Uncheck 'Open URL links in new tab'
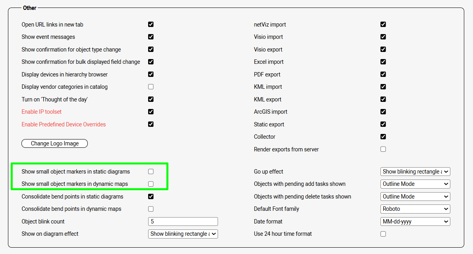Image resolution: width=473 pixels, height=254 pixels. coord(151,24)
